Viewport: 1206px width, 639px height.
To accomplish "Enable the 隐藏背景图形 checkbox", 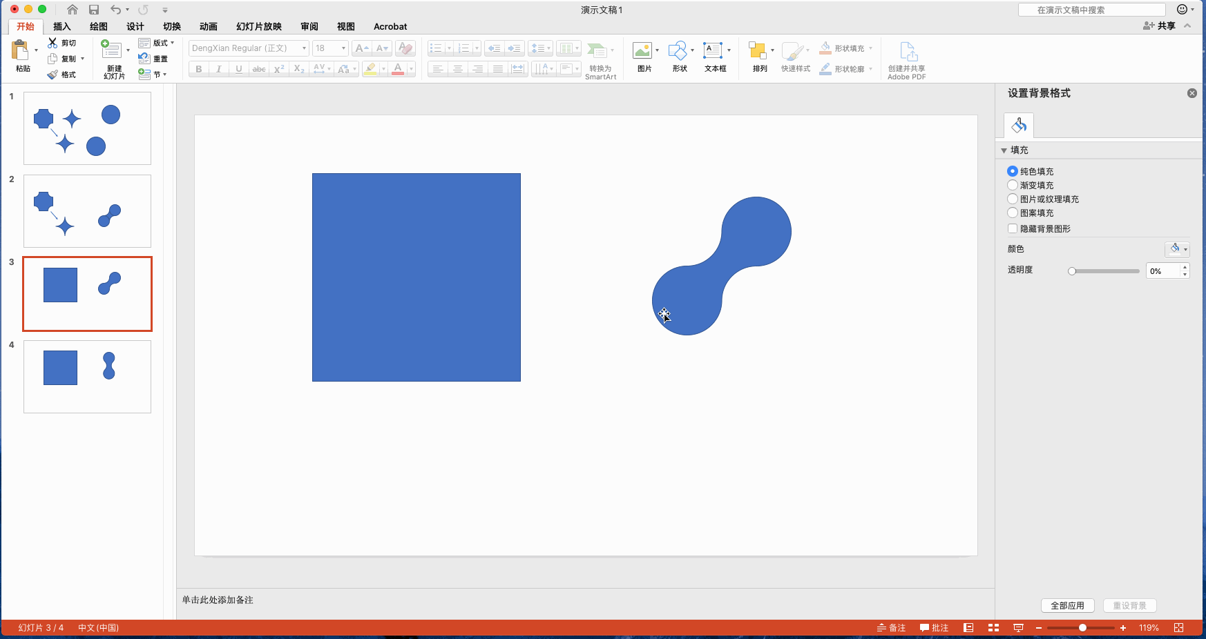I will point(1013,228).
